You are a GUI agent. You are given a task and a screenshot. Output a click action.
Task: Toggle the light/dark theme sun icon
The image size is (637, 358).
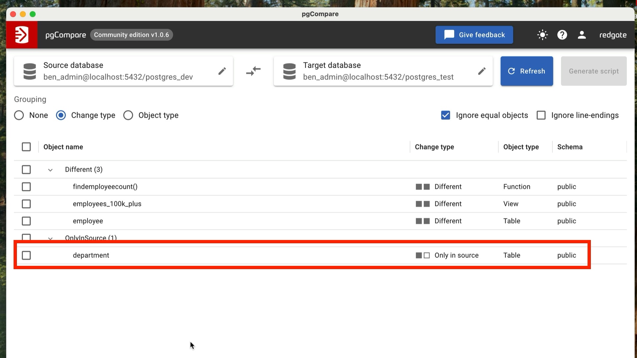[542, 35]
